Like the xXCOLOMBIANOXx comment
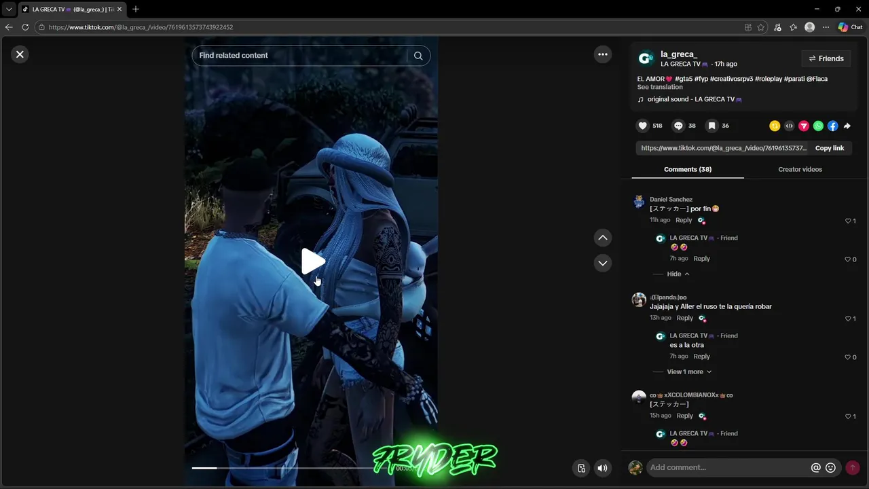The height and width of the screenshot is (489, 869). click(848, 416)
